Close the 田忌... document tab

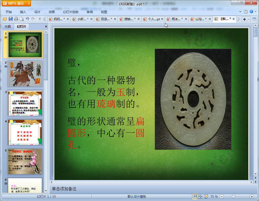(115, 19)
